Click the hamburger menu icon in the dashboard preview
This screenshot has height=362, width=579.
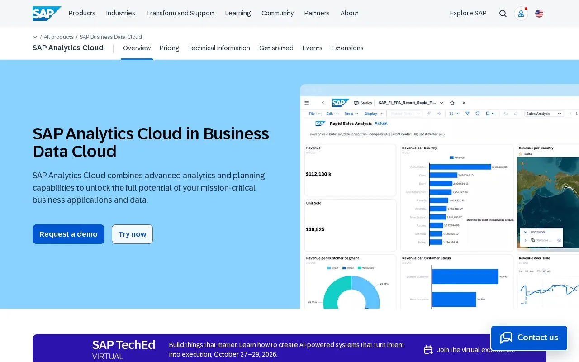click(307, 103)
